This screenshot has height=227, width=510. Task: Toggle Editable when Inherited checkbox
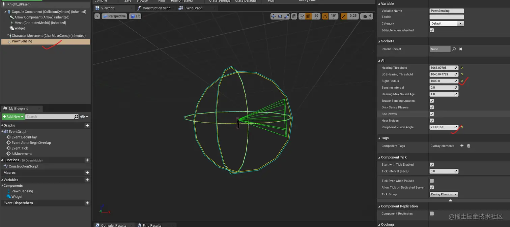(432, 30)
